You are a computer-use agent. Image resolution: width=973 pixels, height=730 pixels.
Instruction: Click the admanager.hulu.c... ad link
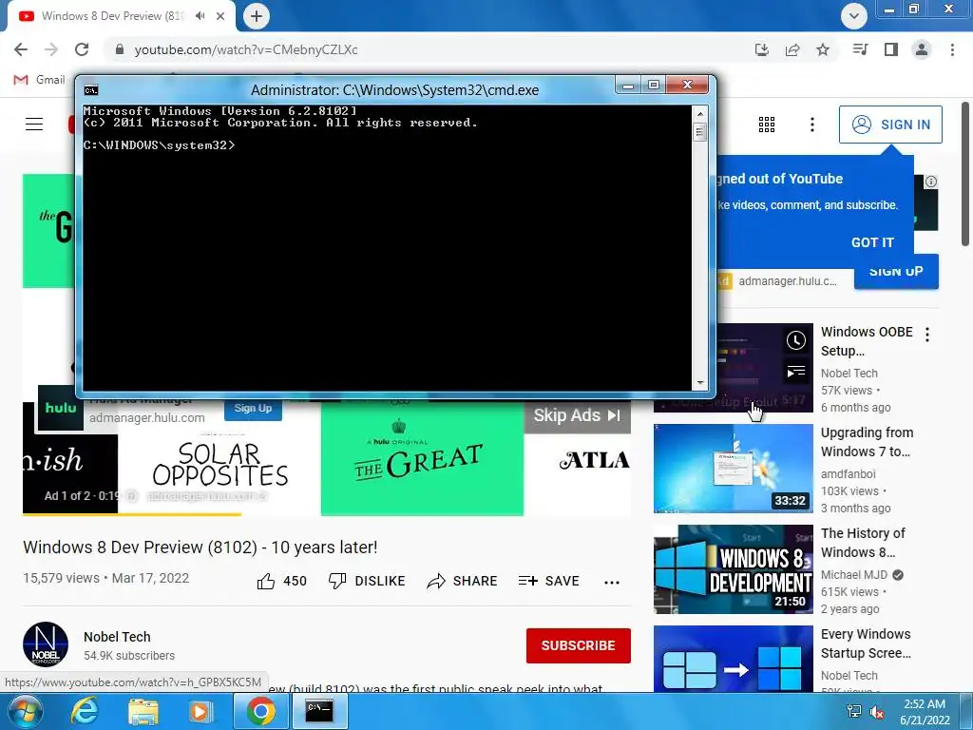click(x=788, y=281)
